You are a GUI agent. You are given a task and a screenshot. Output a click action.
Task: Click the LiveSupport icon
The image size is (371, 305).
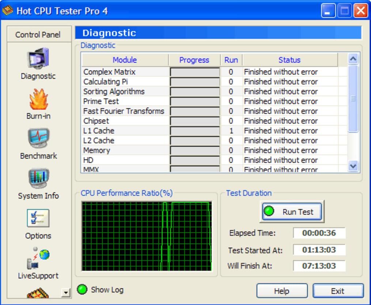[38, 258]
